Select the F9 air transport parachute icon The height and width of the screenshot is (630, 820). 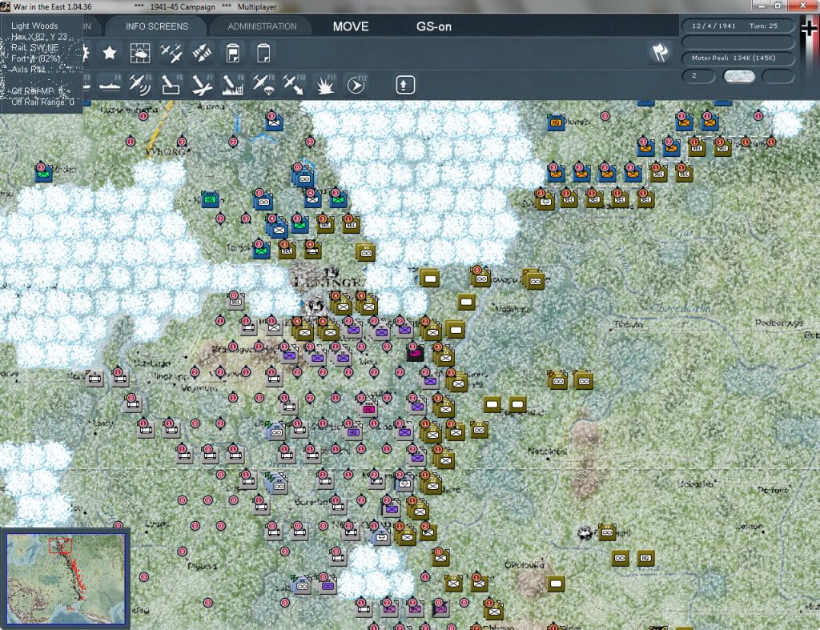pyautogui.click(x=263, y=85)
